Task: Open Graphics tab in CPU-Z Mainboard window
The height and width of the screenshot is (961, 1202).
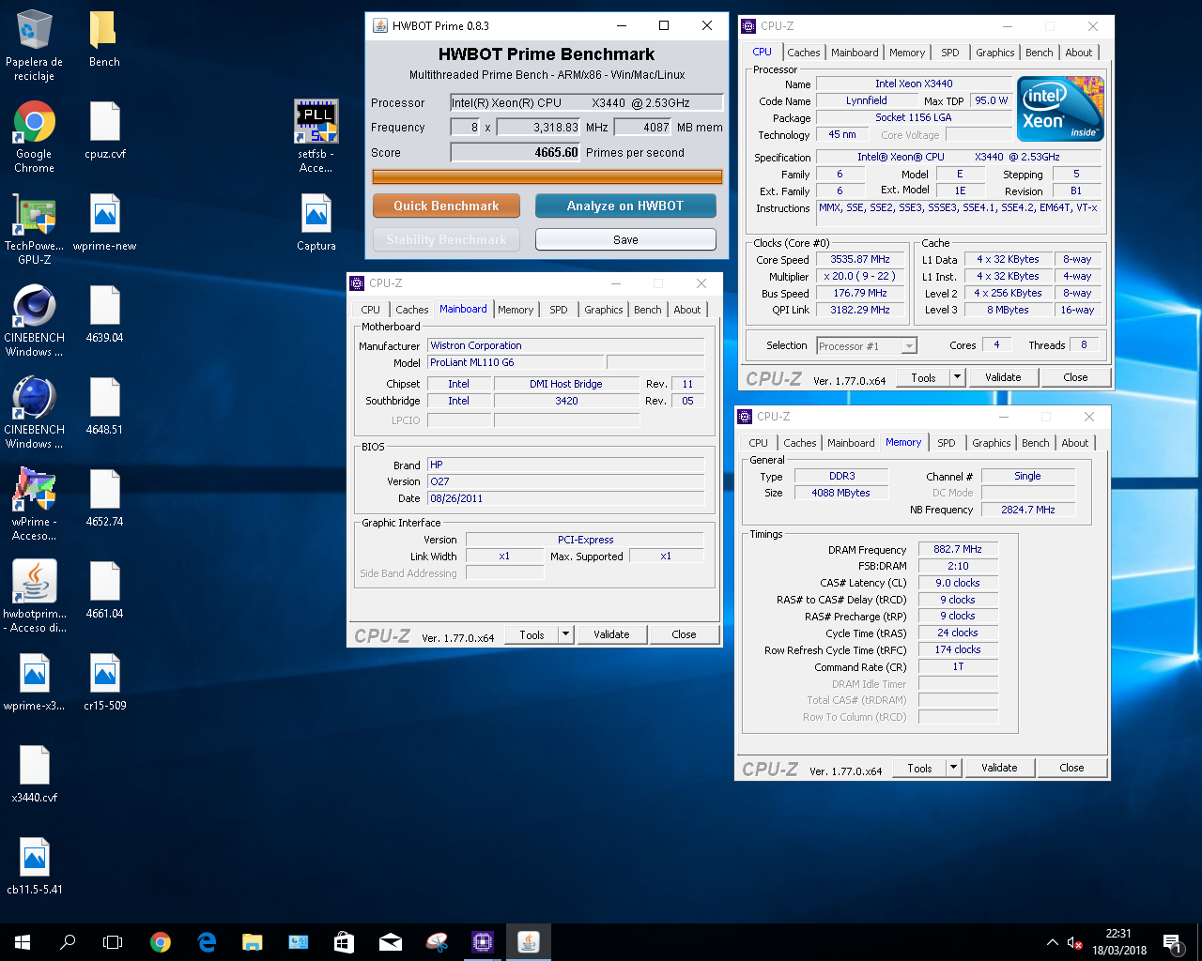Action: [x=603, y=310]
